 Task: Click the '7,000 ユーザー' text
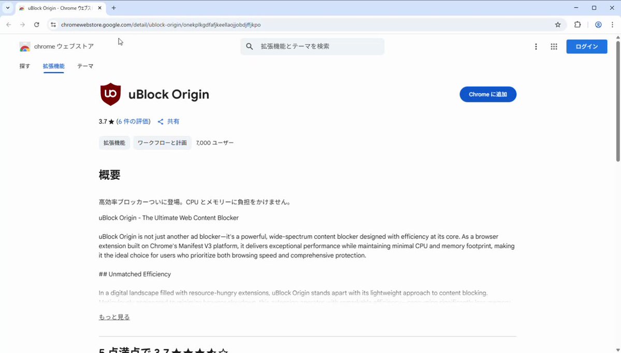click(214, 143)
